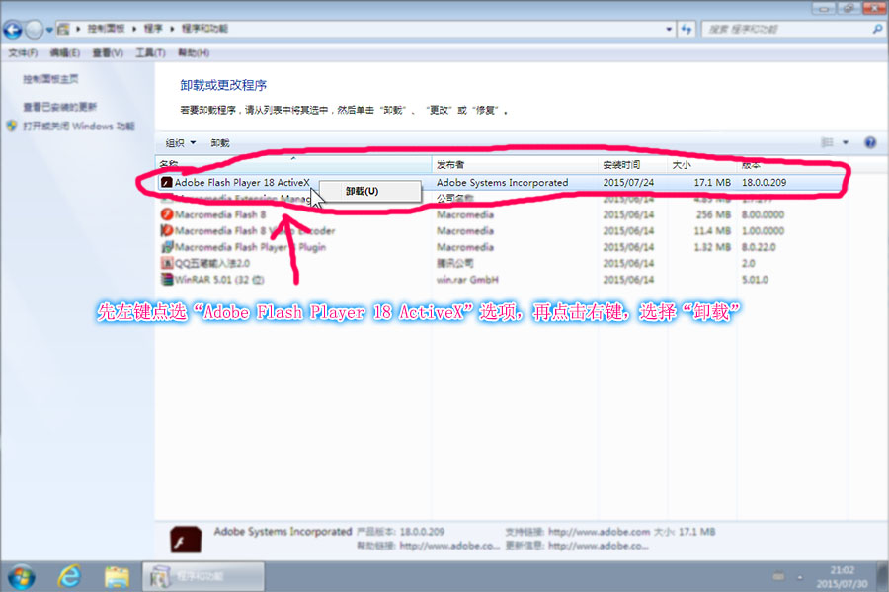Screen dimensions: 889x592
Task: Open 打开或关闭 Windows 功能 link
Action: pos(78,126)
